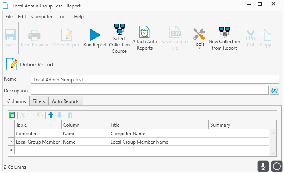Screen dimensions: 284x173
Task: Select the Local Group Member row indicator arrow
Action: (11, 142)
